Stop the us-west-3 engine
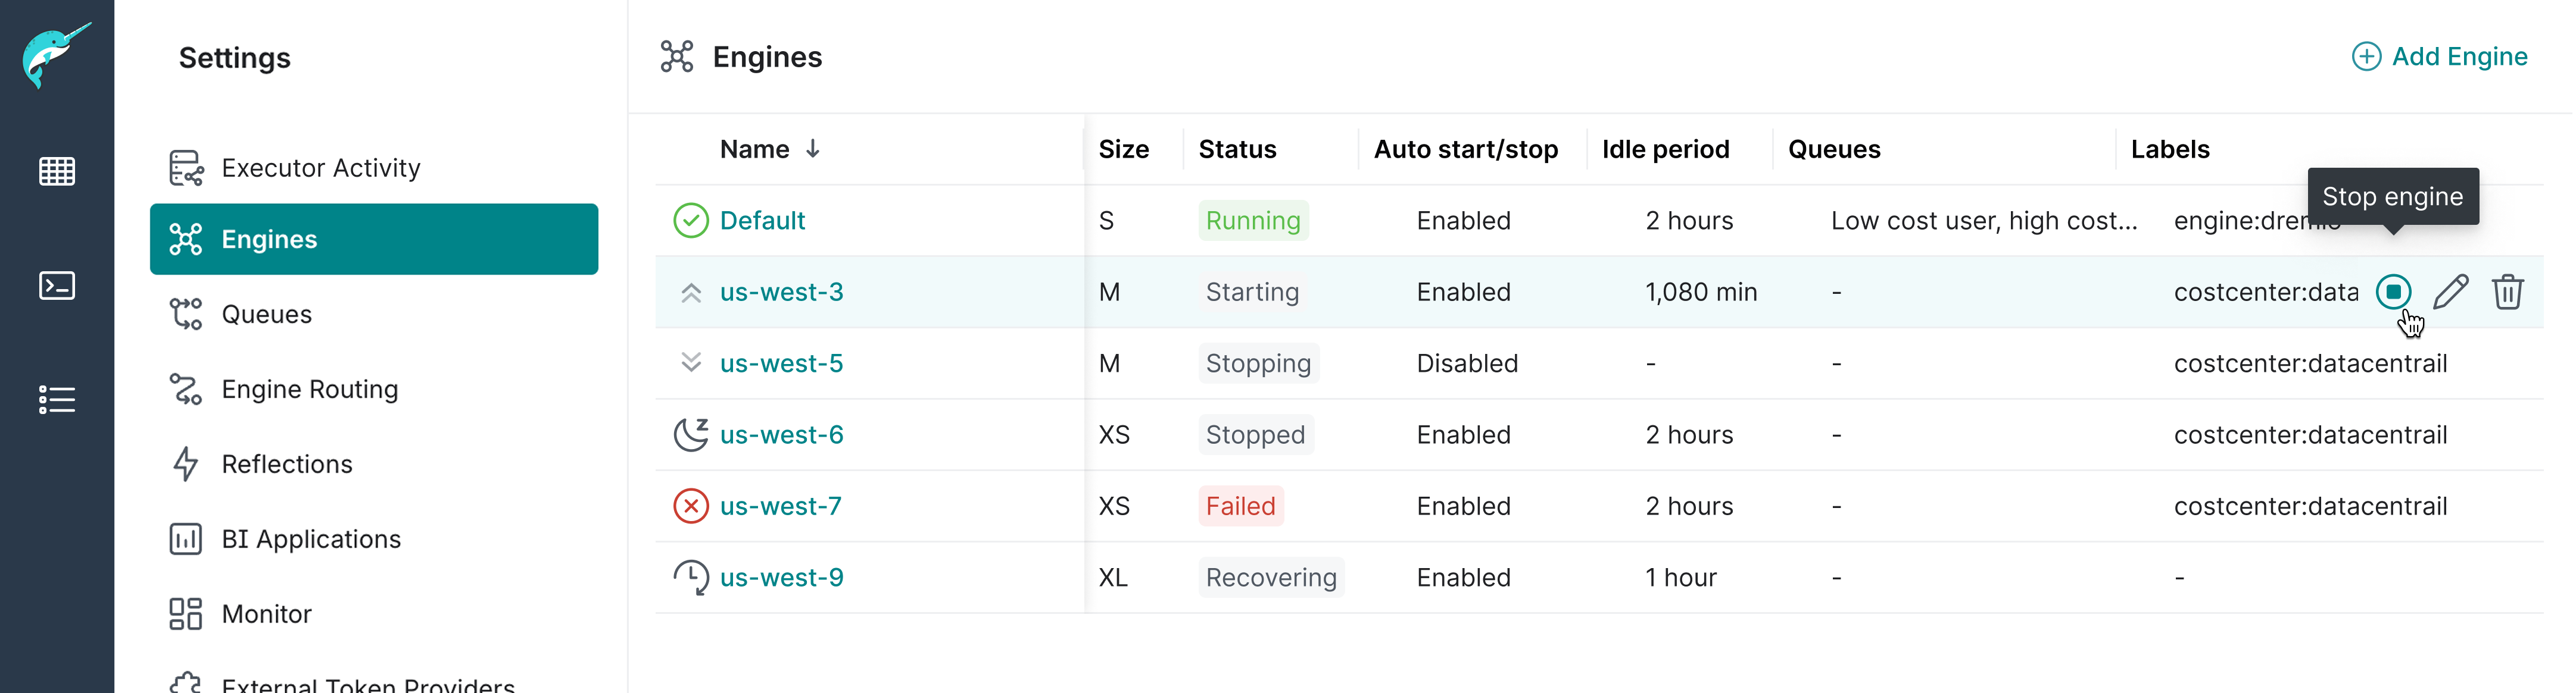The width and height of the screenshot is (2576, 693). click(2393, 291)
